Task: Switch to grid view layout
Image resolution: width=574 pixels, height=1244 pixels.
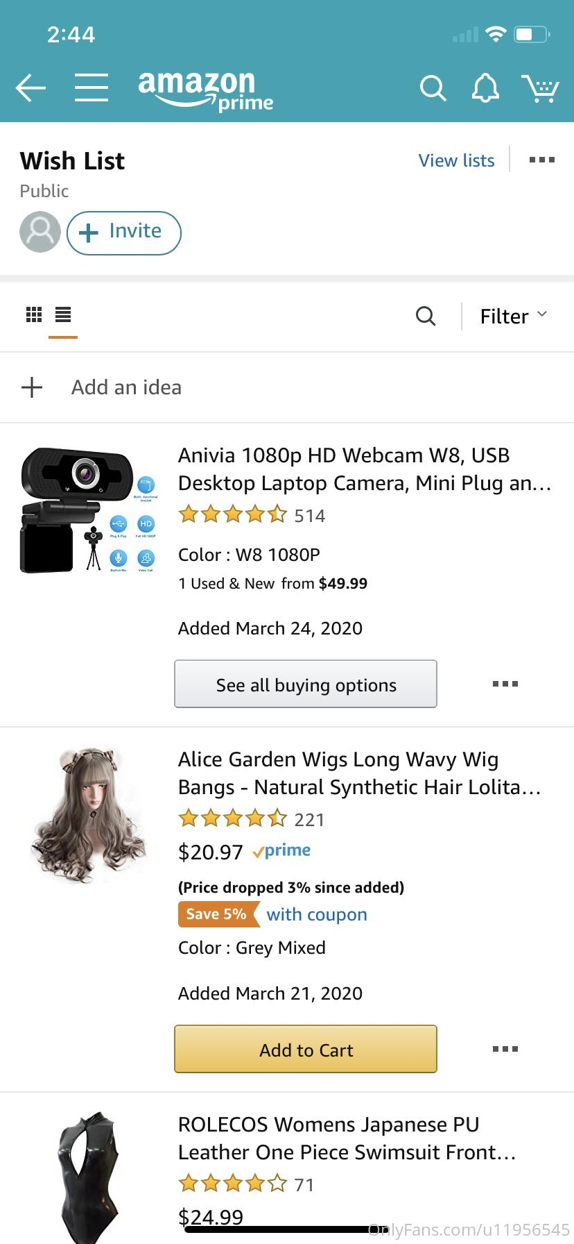Action: coord(34,314)
